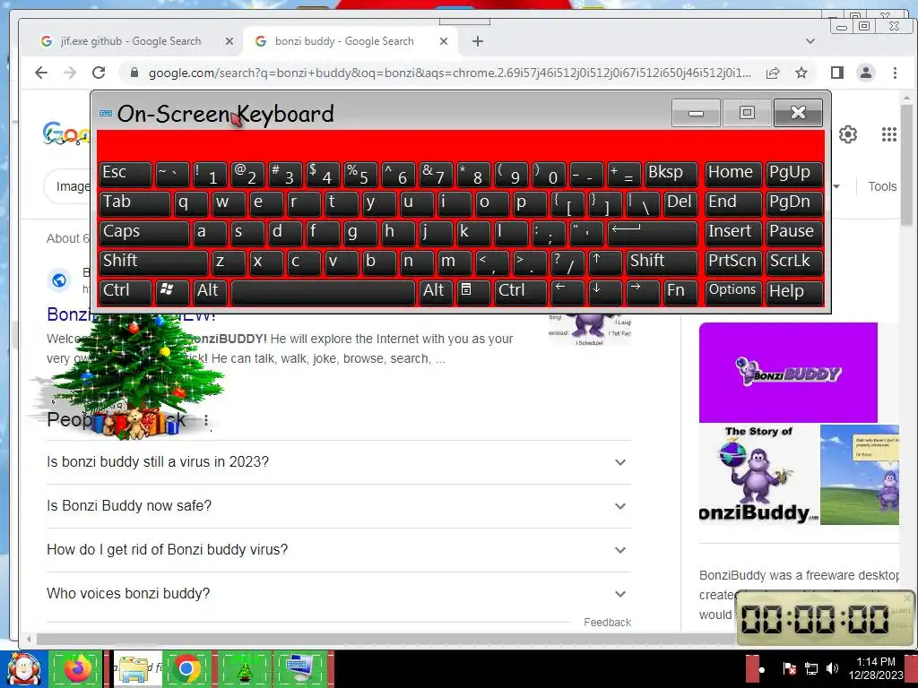Screen dimensions: 918x688
Task: Toggle right Ctrl key on keyboard
Action: click(521, 291)
